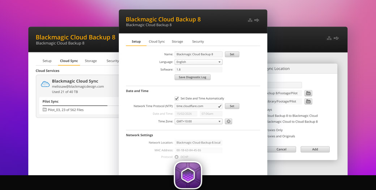Click the Time field 07:06am
The width and height of the screenshot is (376, 190).
(x=211, y=114)
